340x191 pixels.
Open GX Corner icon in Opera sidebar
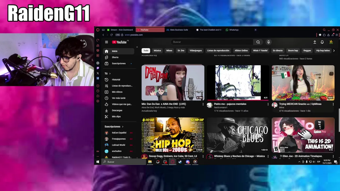(98, 151)
